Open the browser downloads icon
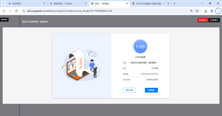 point(206,11)
